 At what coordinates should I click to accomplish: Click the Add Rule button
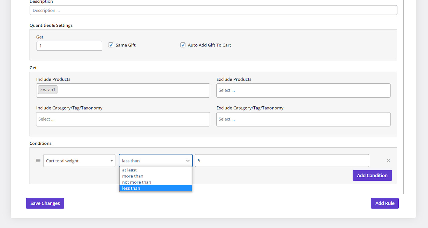[x=384, y=203]
